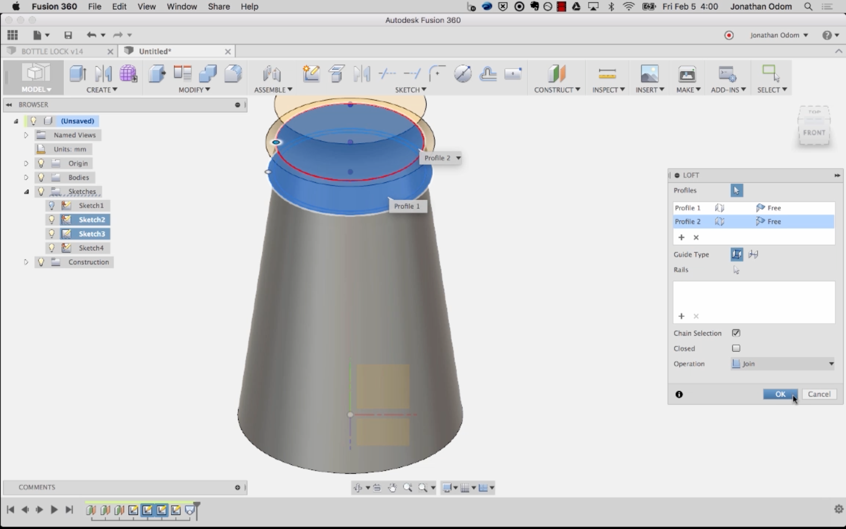
Task: Click the Pan hand icon in navigation bar
Action: [392, 487]
